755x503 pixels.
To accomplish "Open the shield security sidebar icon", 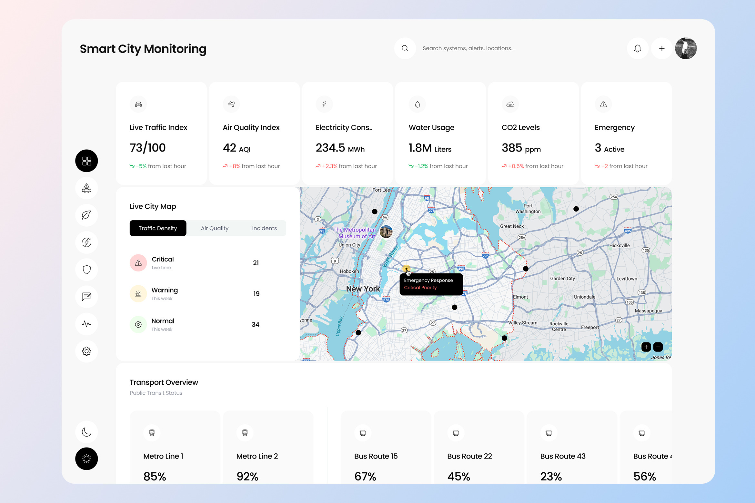I will [86, 270].
